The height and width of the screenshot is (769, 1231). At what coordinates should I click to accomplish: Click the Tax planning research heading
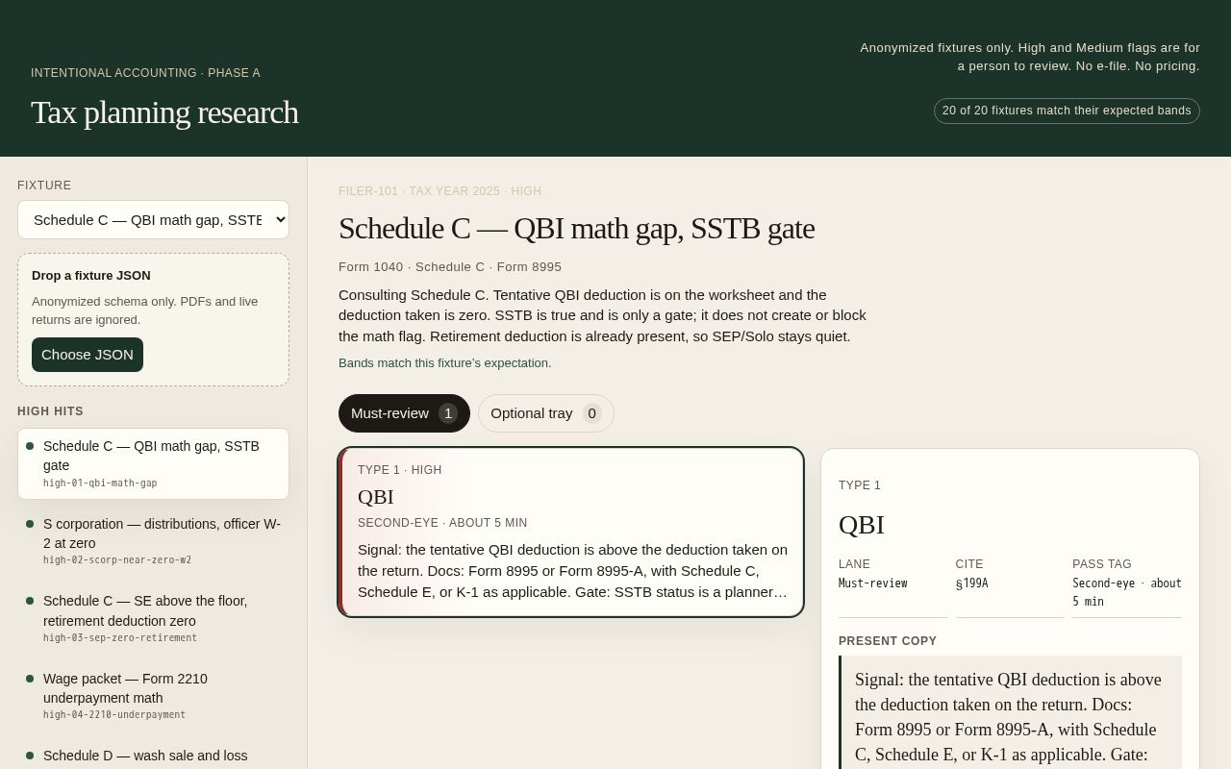[x=164, y=112]
